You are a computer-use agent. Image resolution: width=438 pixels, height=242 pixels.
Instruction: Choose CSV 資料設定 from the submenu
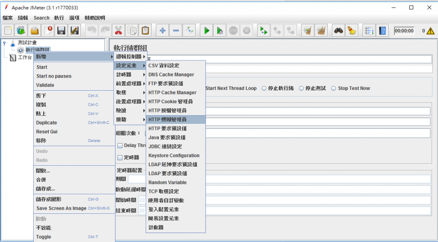(176, 66)
